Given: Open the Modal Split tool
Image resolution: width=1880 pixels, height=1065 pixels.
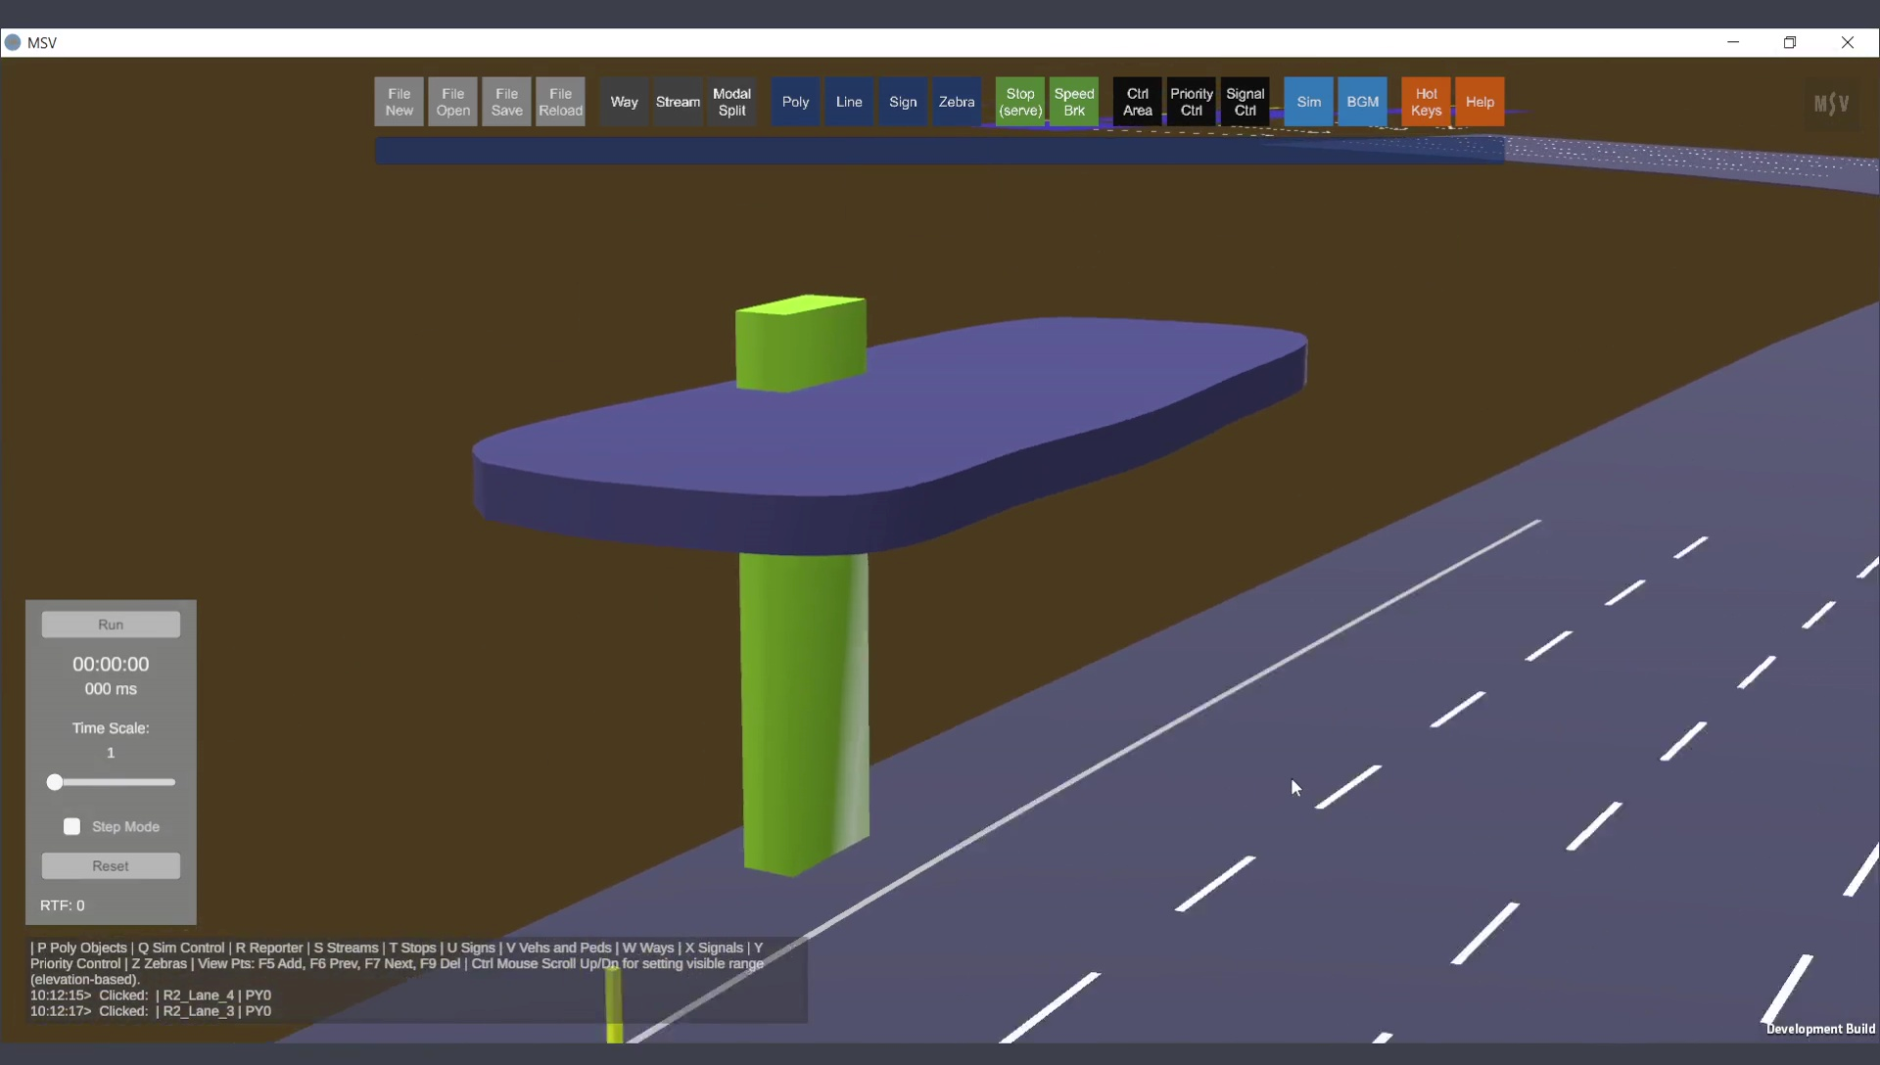Looking at the screenshot, I should pos(731,102).
